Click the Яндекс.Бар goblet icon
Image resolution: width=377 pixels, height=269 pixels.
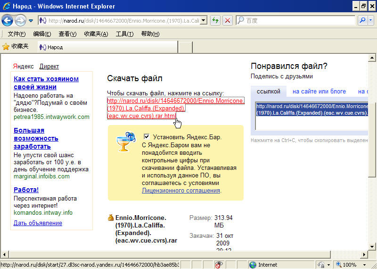click(x=126, y=142)
